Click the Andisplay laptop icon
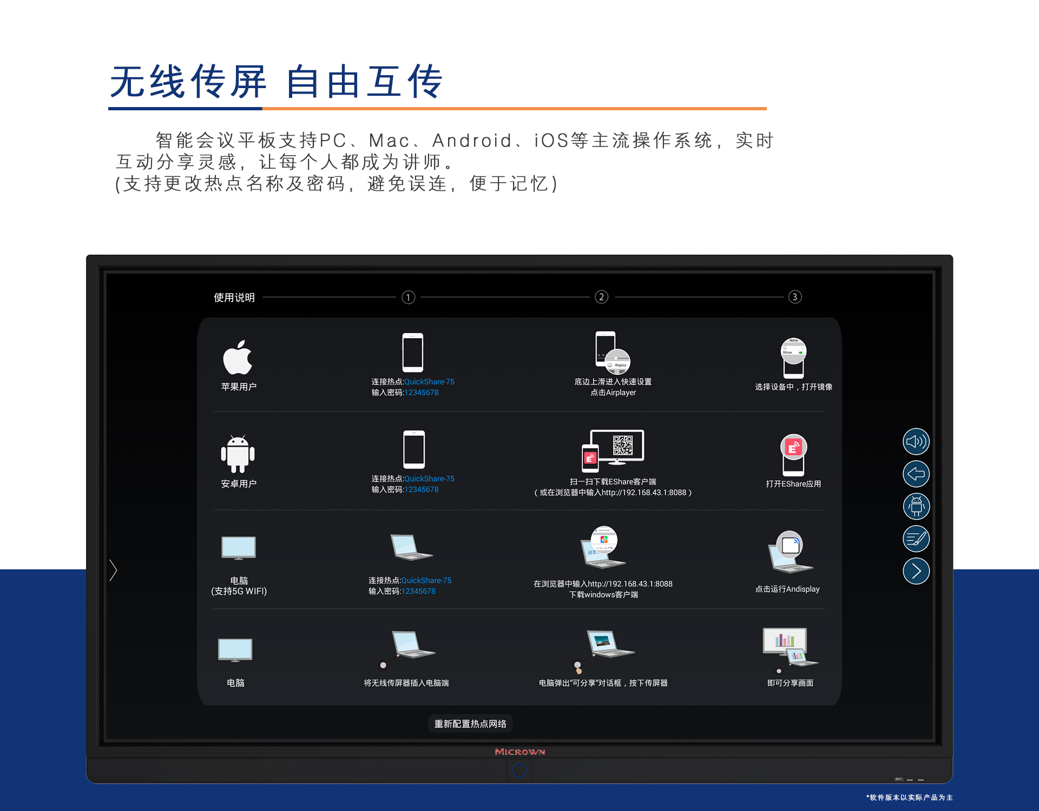 point(790,552)
